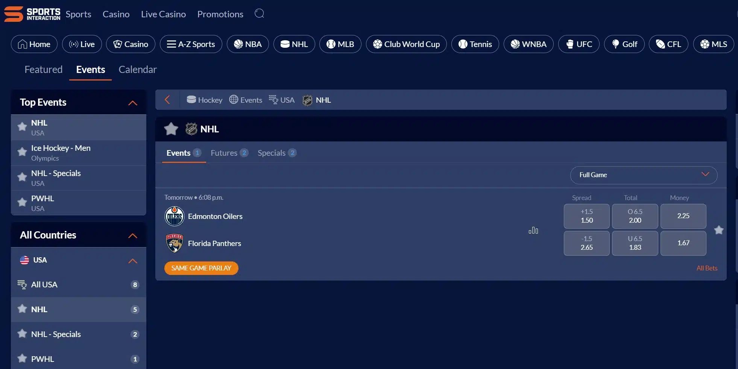The width and height of the screenshot is (738, 369).
Task: Toggle star for NHL in Top Events
Action: tap(22, 127)
